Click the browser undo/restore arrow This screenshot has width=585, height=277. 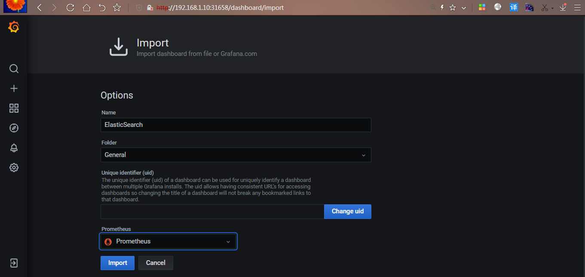tap(102, 7)
